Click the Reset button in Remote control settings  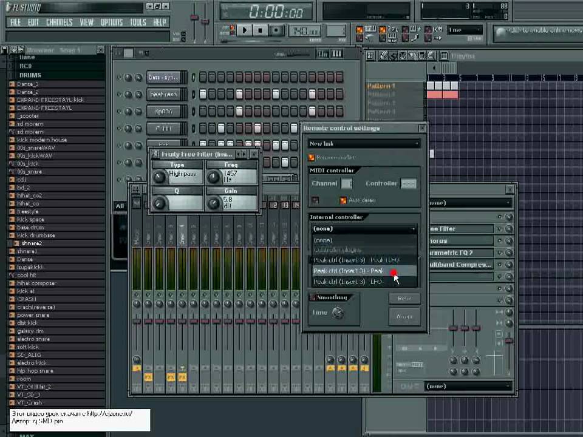(x=404, y=298)
